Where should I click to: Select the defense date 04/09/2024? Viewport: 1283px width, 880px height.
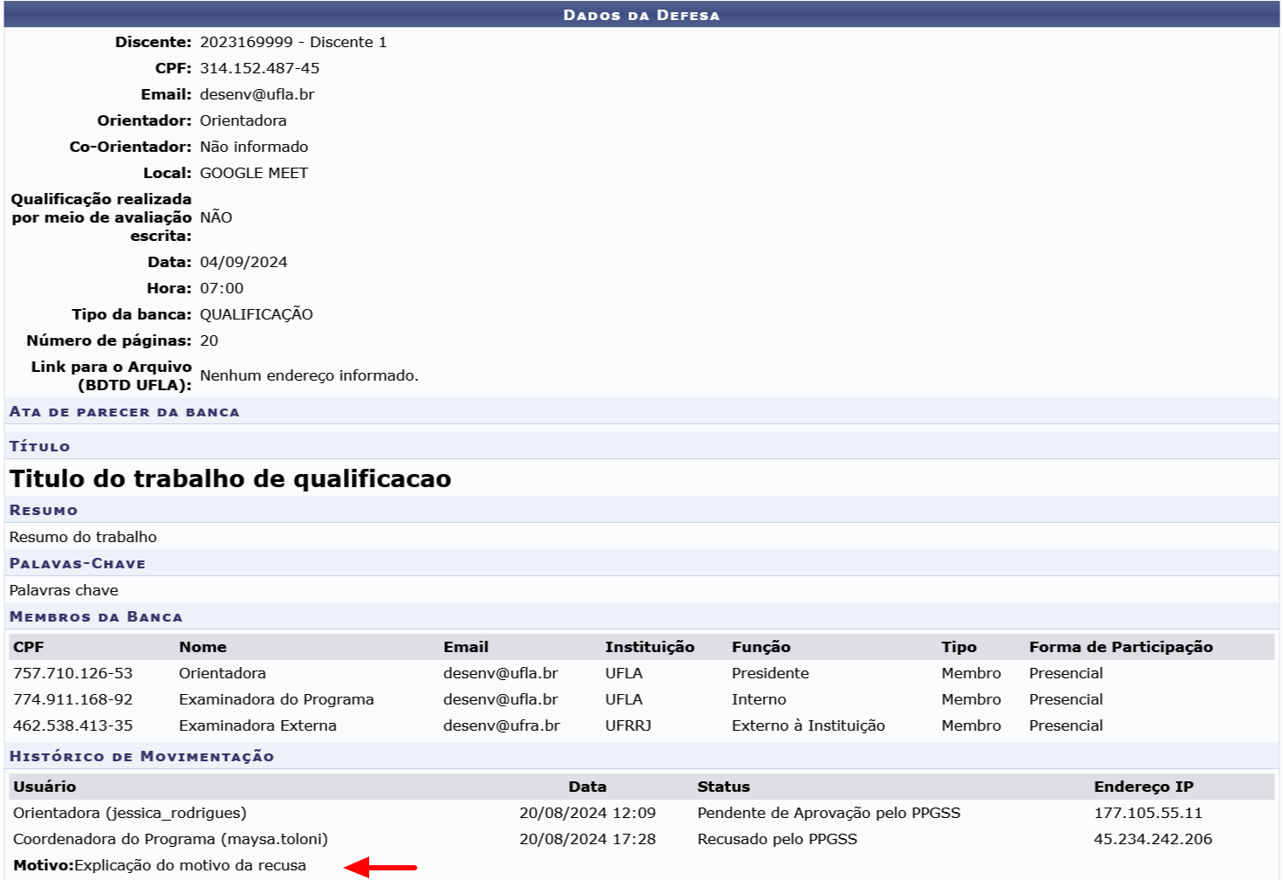pyautogui.click(x=244, y=262)
